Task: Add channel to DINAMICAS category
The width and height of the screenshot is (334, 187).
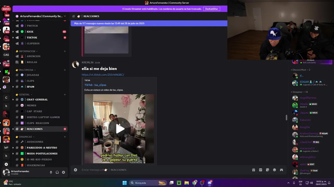Action: (65, 137)
